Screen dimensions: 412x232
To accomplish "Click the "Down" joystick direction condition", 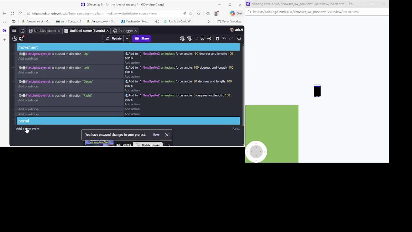I will 56,82.
